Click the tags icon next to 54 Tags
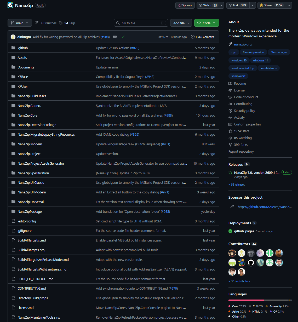 [x=61, y=23]
